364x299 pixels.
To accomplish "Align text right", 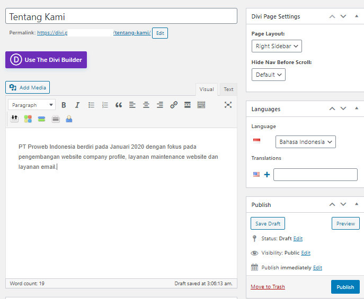I will (x=159, y=105).
